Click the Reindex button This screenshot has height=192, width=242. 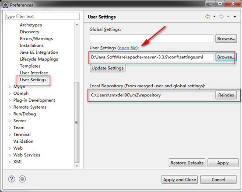226,95
